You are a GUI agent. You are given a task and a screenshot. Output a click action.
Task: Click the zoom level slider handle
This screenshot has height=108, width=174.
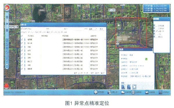point(7,24)
